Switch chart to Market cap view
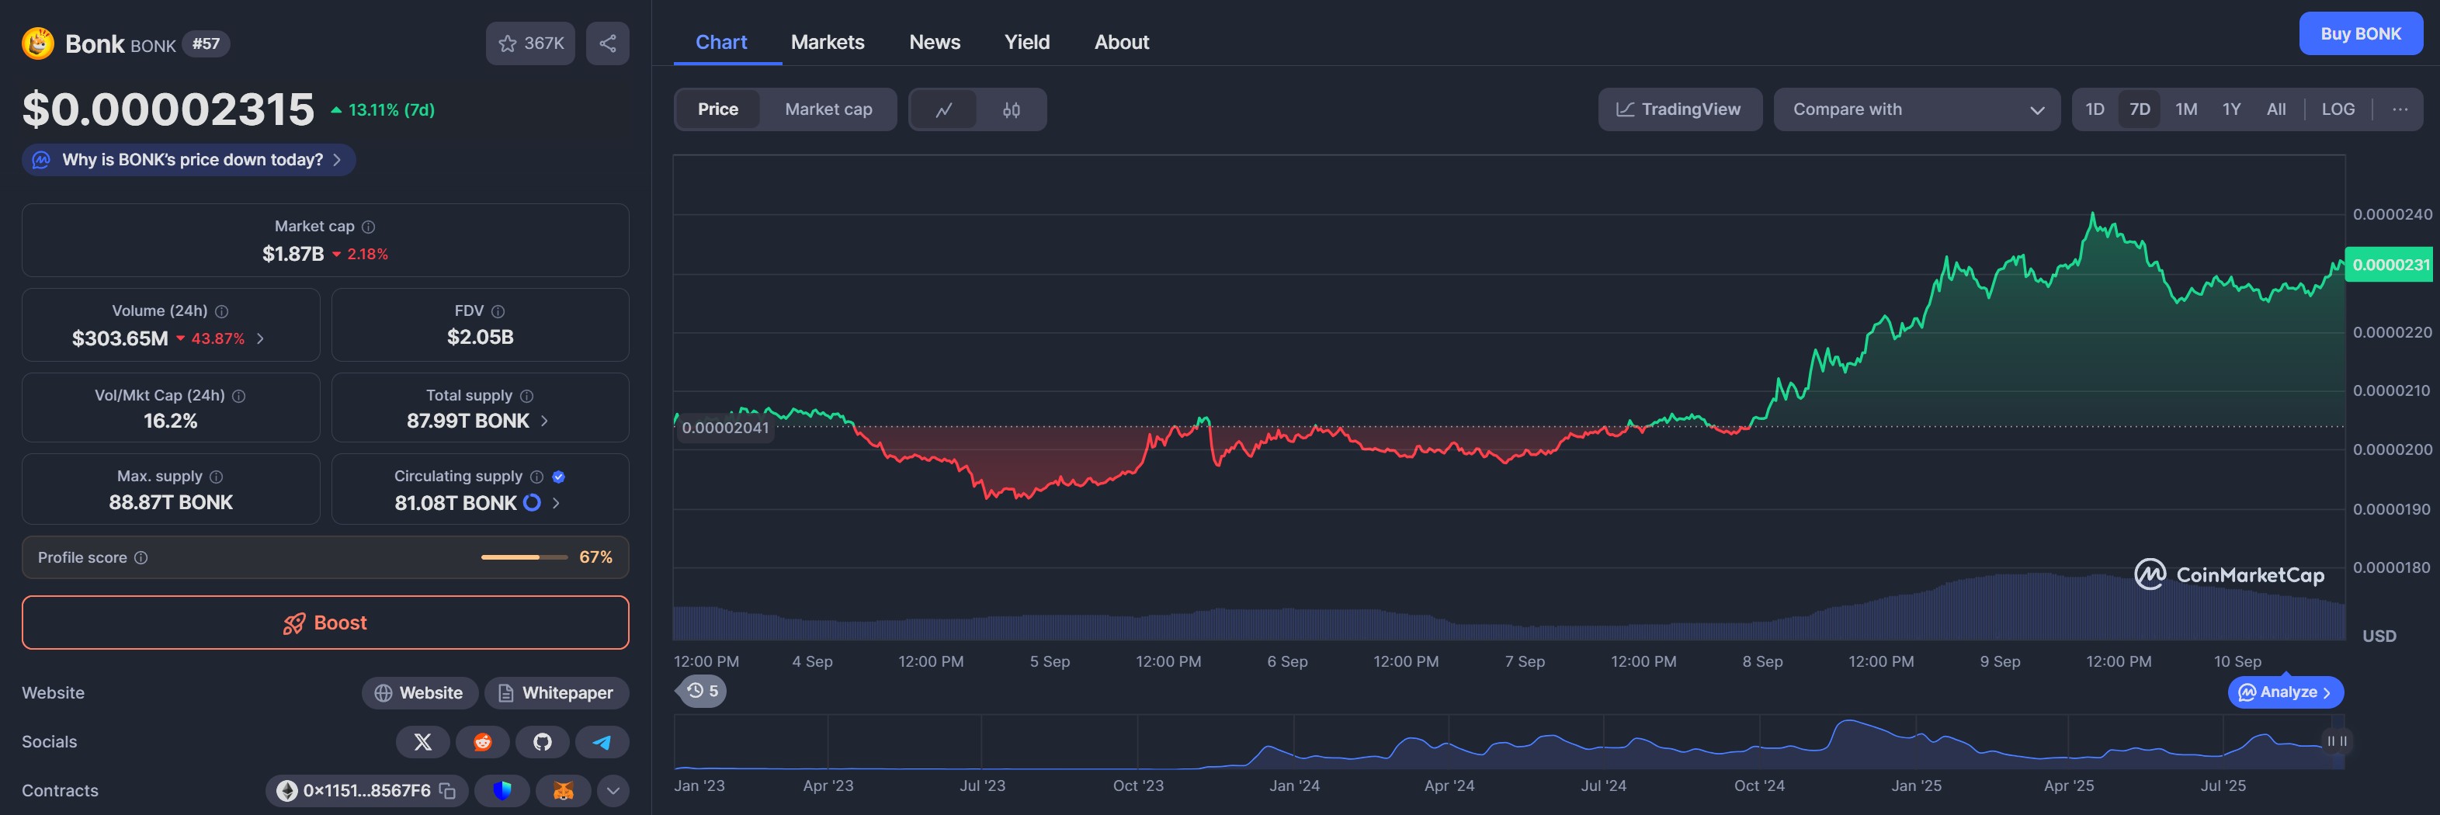Viewport: 2440px width, 815px height. pyautogui.click(x=828, y=109)
